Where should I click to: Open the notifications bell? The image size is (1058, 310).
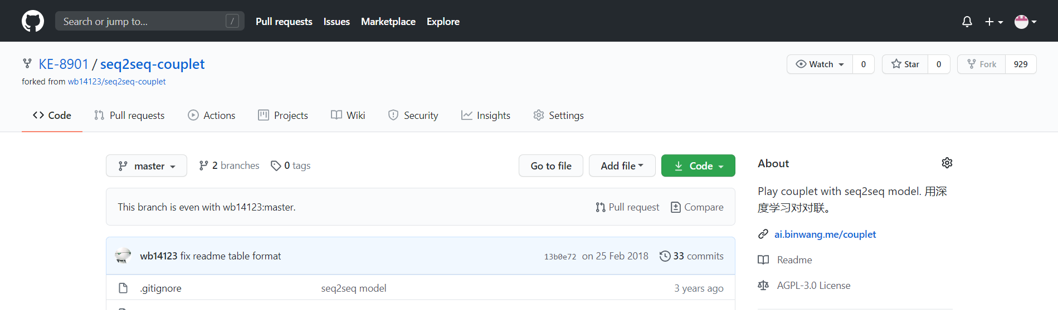coord(967,22)
